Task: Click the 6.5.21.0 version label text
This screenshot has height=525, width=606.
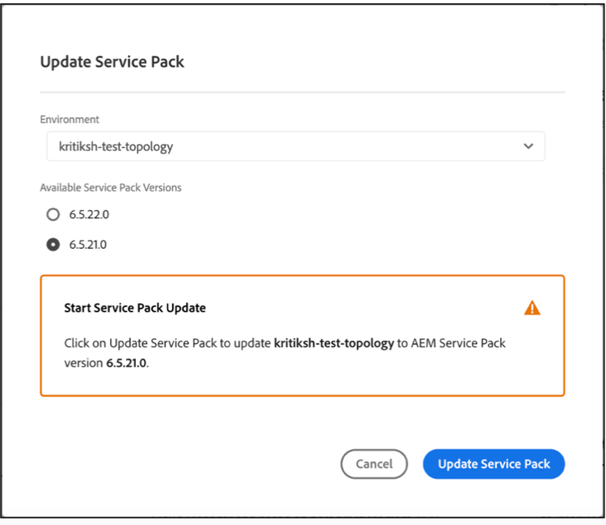Action: (x=88, y=244)
